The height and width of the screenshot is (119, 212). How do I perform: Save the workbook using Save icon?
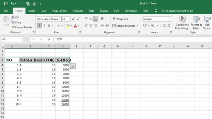click(6, 4)
